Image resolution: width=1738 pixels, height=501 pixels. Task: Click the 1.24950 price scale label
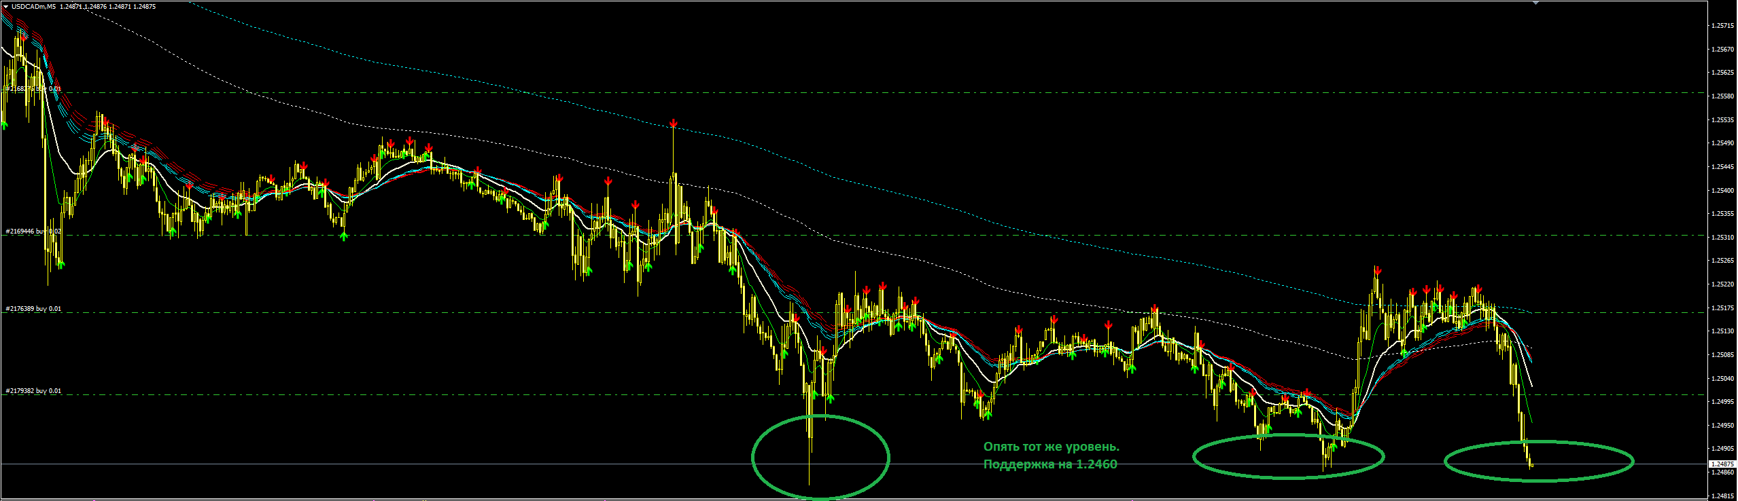(x=1721, y=426)
